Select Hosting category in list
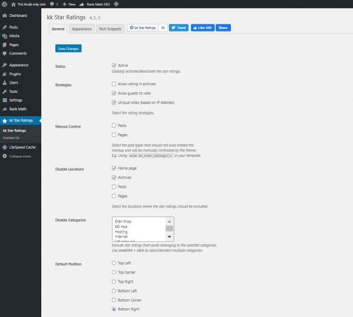This screenshot has width=353, height=317. click(x=121, y=232)
